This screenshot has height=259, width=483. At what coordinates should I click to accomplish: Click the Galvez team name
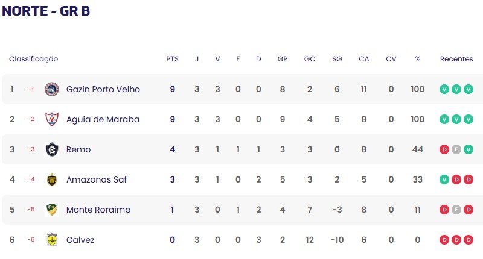coord(80,240)
